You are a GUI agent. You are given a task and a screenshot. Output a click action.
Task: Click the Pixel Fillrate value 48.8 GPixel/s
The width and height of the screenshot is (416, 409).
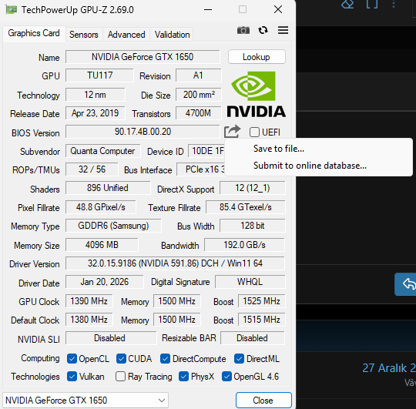(101, 207)
